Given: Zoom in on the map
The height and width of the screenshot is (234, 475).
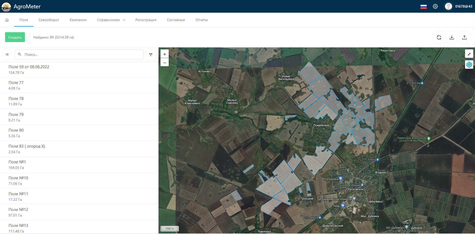Looking at the screenshot, I should tap(165, 54).
